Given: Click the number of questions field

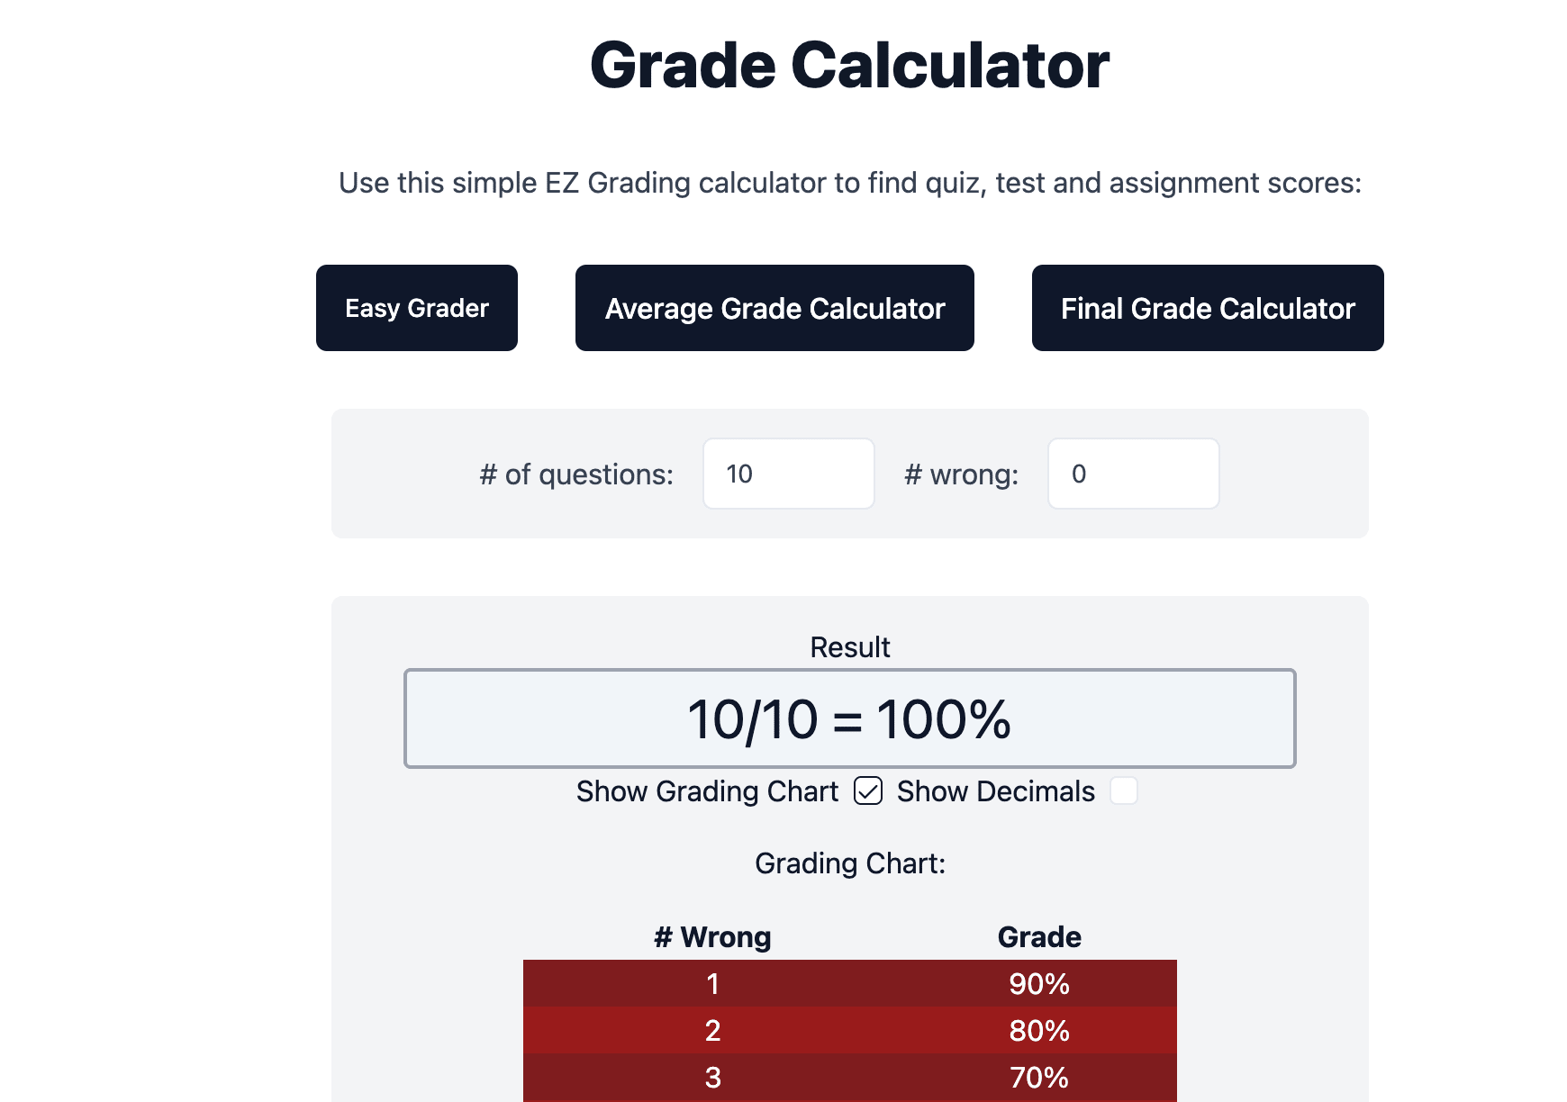Looking at the screenshot, I should tap(789, 474).
